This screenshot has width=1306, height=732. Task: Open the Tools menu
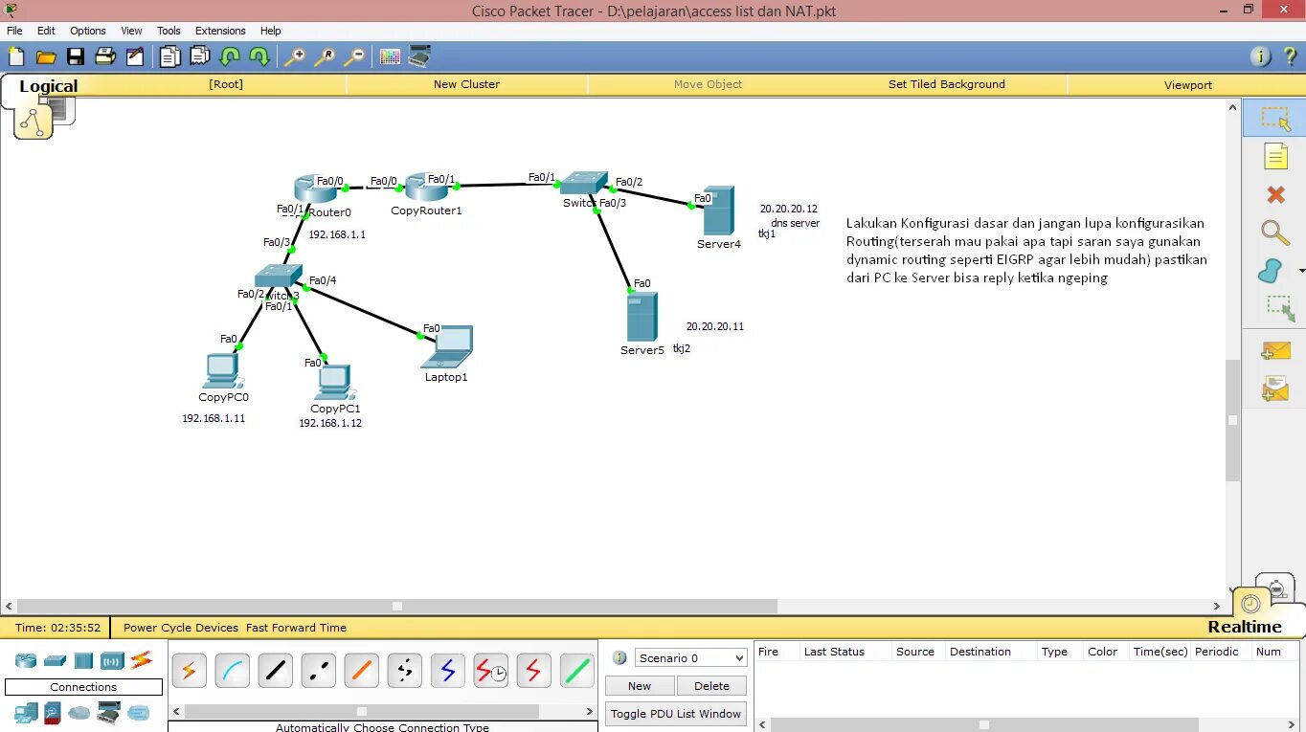coord(169,31)
